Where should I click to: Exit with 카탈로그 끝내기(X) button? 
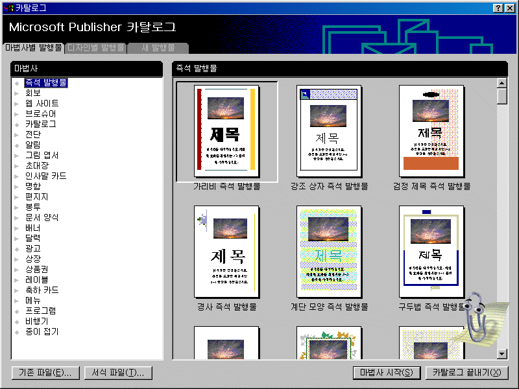466,373
